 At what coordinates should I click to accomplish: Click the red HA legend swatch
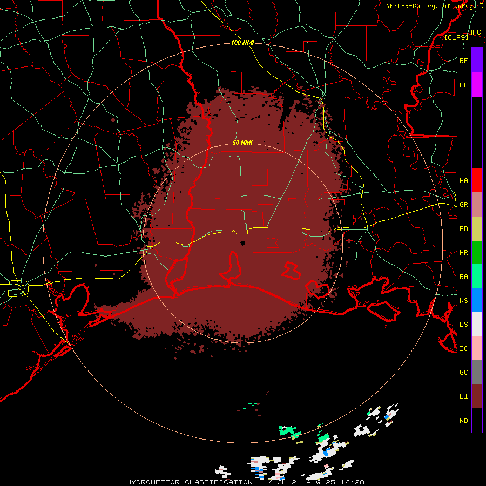pyautogui.click(x=477, y=180)
